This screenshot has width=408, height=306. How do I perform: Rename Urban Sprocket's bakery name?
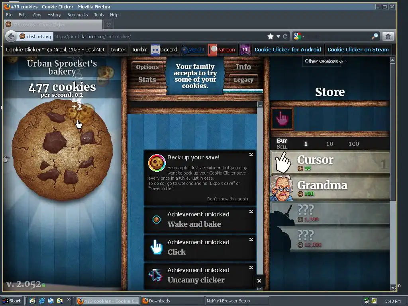[62, 67]
